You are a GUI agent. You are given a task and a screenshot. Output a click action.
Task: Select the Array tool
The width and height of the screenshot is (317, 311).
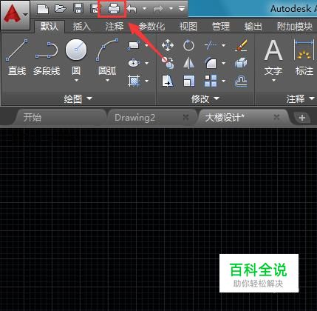211,81
